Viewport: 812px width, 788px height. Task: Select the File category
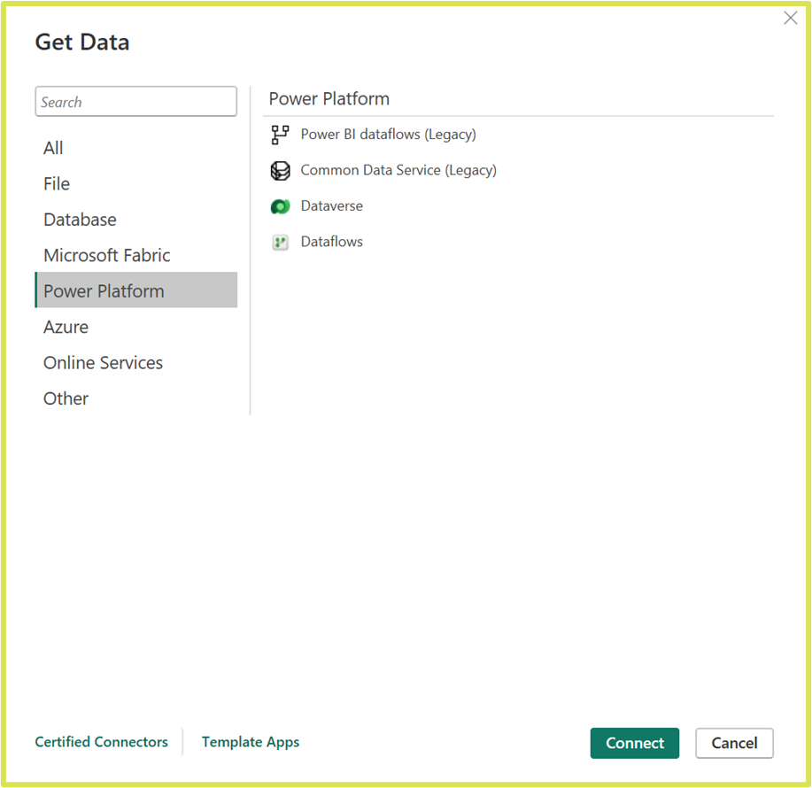[135, 184]
